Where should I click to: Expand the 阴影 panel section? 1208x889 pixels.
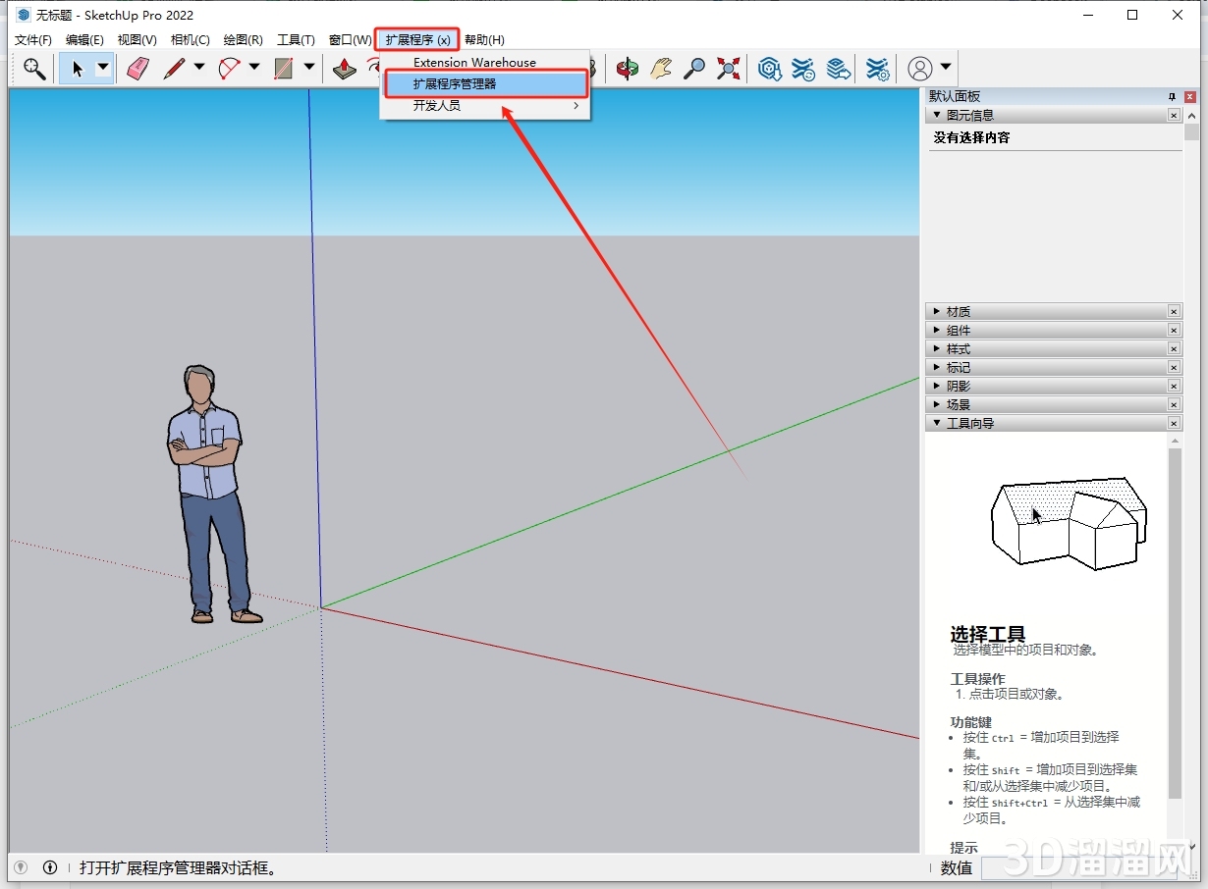[936, 385]
